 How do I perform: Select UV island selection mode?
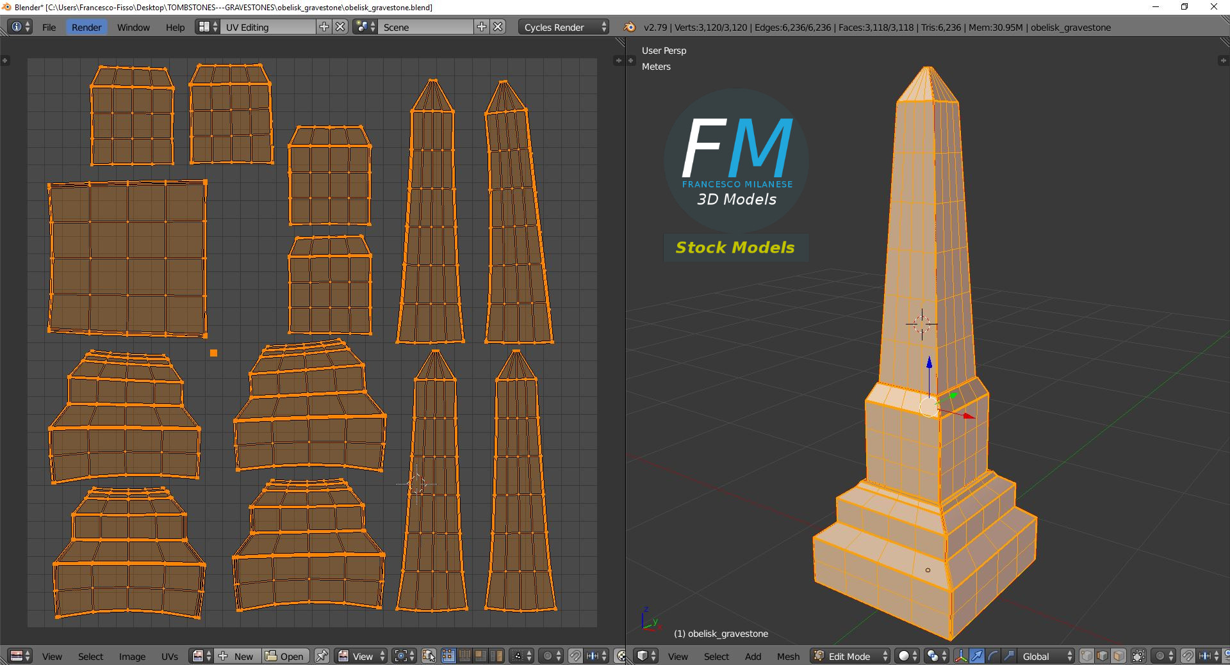496,656
